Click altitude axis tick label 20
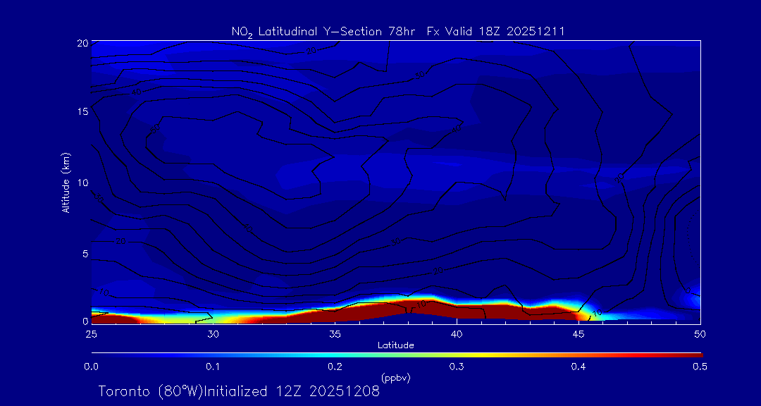The width and height of the screenshot is (761, 406). [x=82, y=43]
